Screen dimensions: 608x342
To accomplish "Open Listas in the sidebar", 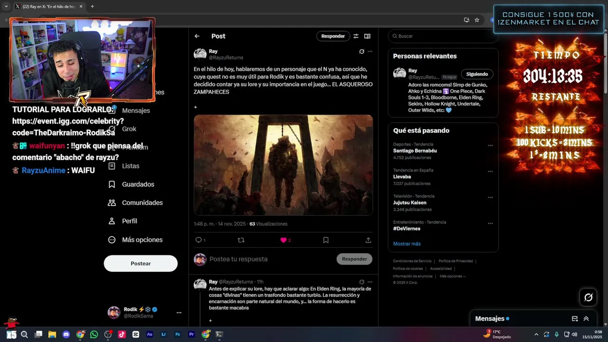I will coord(123,166).
